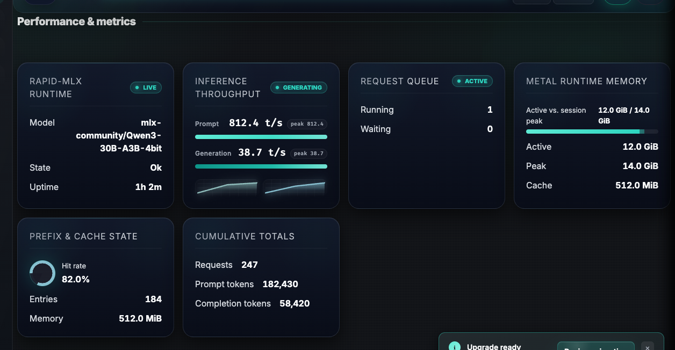Click the peak 812.4 pill
Viewport: 675px width, 350px height.
coord(307,124)
